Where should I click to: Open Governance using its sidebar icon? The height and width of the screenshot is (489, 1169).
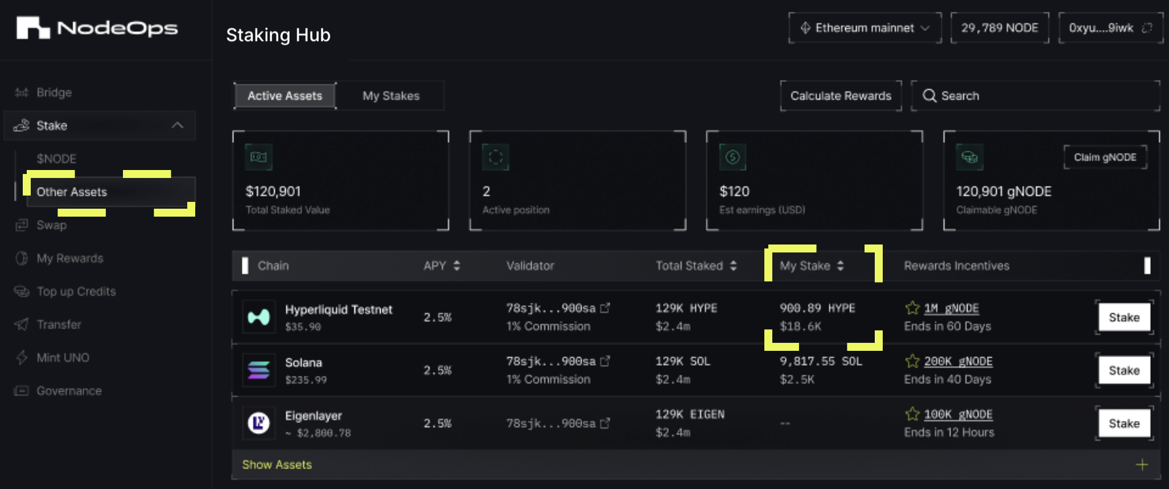[21, 391]
